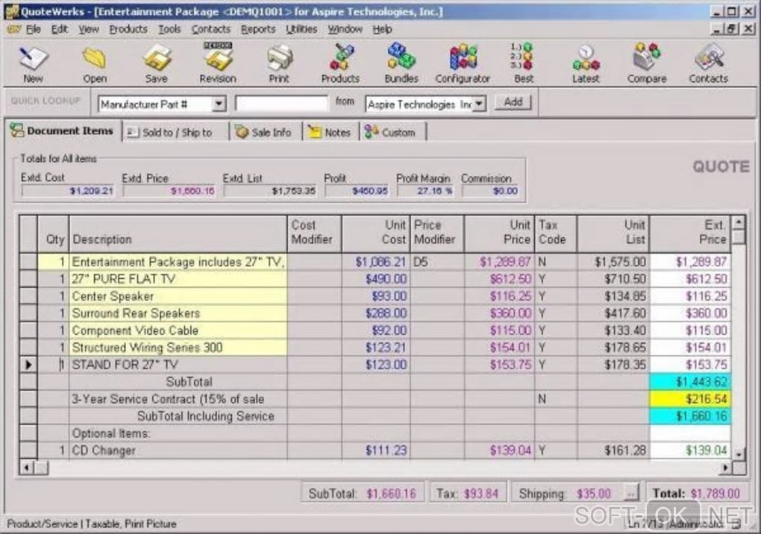This screenshot has width=761, height=534.
Task: Open the Contacts toolbar icon
Action: click(708, 63)
